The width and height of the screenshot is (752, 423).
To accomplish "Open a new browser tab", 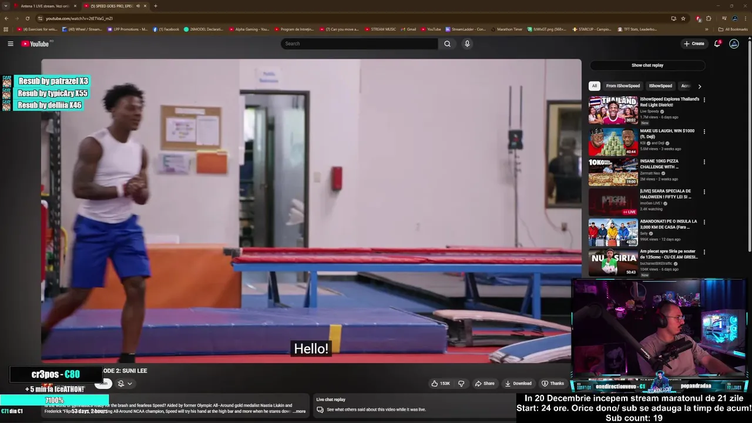I will click(156, 6).
